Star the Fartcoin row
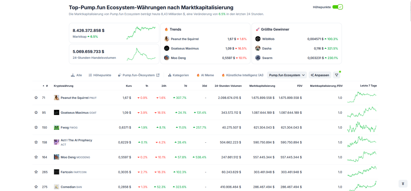The image size is (411, 191). click(36, 172)
